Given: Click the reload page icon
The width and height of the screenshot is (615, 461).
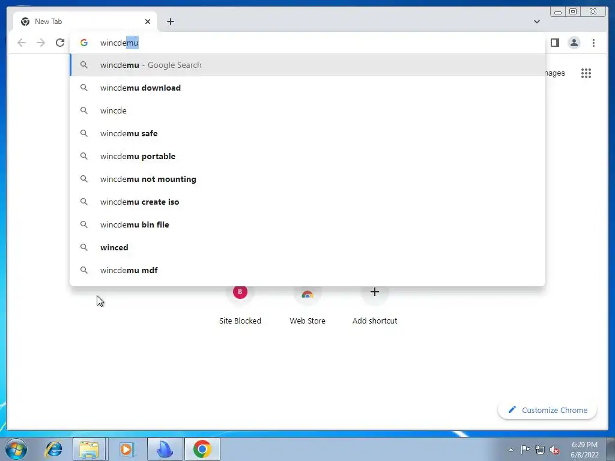Looking at the screenshot, I should [x=60, y=43].
